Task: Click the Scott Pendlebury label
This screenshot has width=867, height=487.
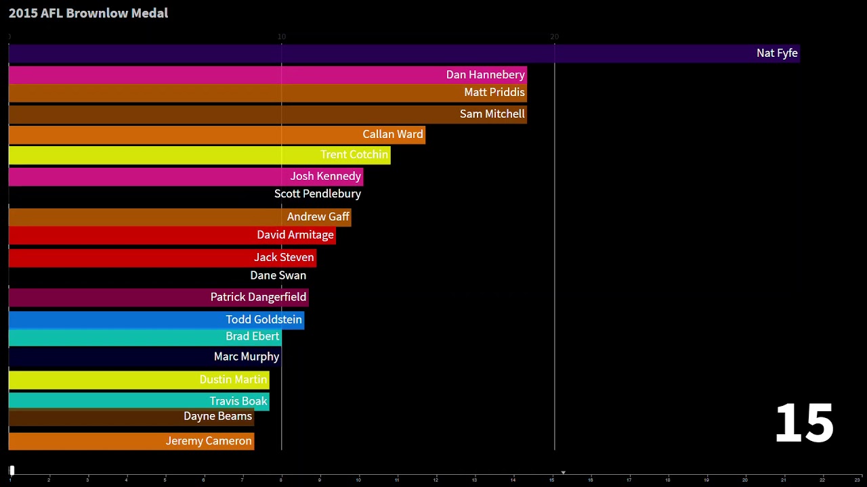Action: coord(318,194)
